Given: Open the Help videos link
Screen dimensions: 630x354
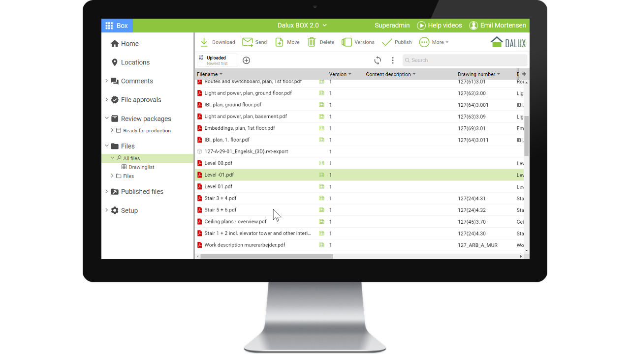Looking at the screenshot, I should click(440, 26).
